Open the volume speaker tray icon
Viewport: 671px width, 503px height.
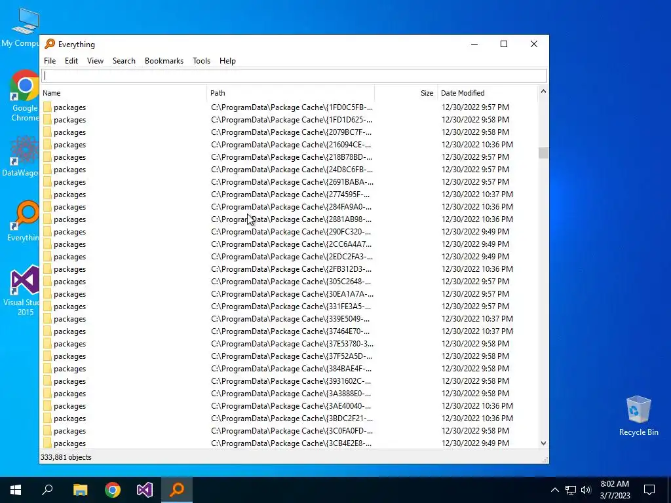point(586,490)
